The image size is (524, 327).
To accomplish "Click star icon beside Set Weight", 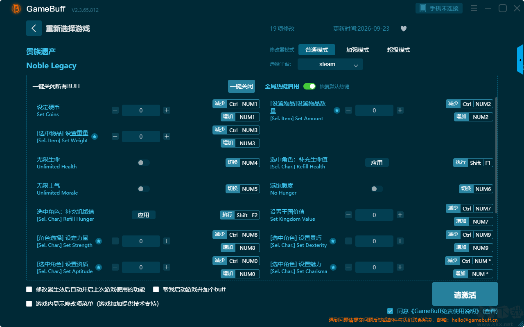I will tap(95, 137).
